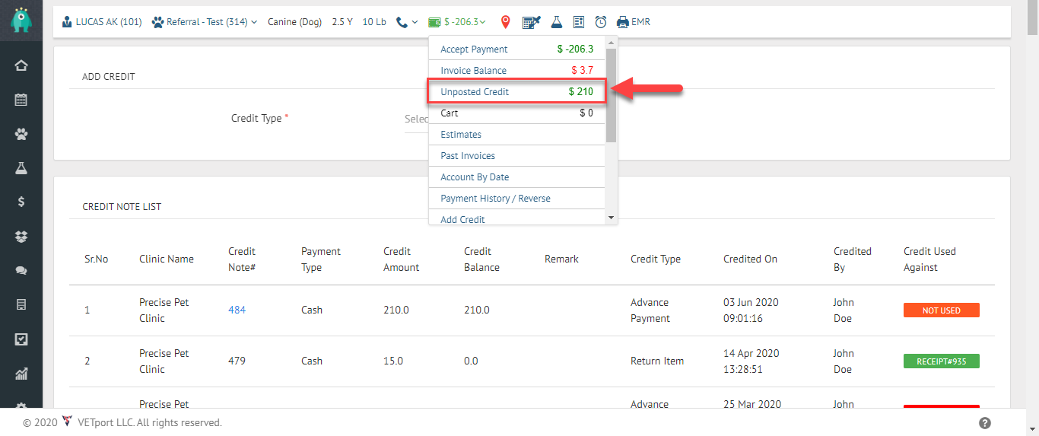Viewport: 1039px width, 436px height.
Task: Open the inventory boxes sidebar icon
Action: pyautogui.click(x=21, y=237)
